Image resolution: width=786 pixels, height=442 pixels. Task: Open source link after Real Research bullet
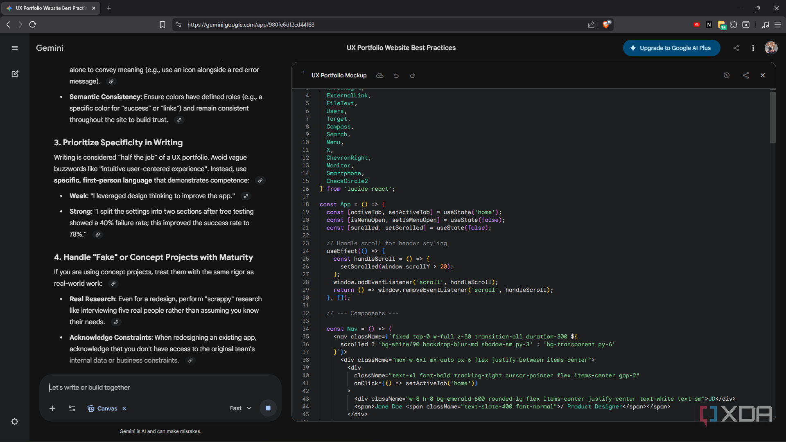click(116, 322)
